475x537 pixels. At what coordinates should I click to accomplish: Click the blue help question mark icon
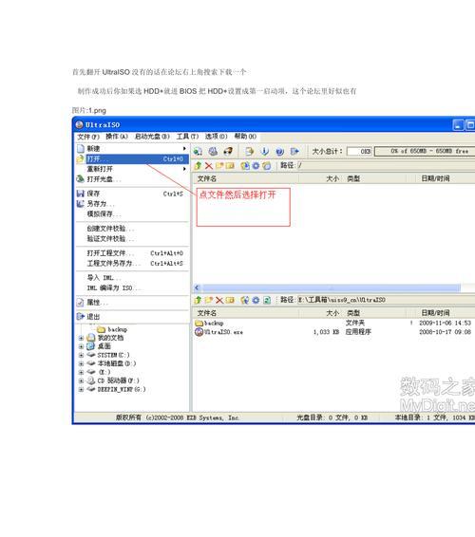coord(279,151)
